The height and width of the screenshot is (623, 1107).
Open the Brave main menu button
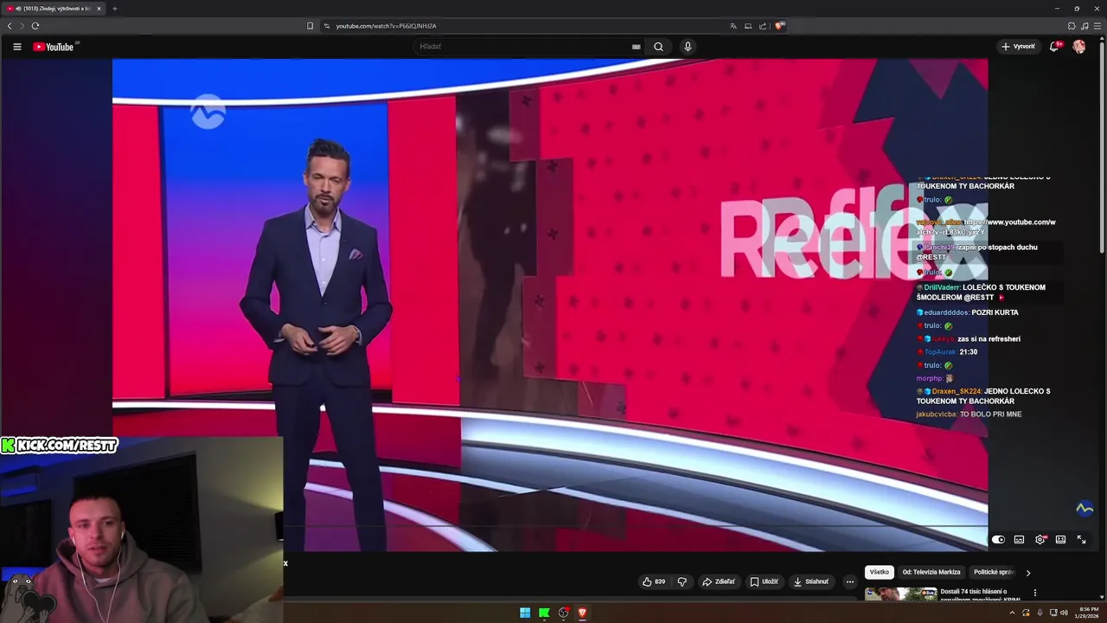1097,26
